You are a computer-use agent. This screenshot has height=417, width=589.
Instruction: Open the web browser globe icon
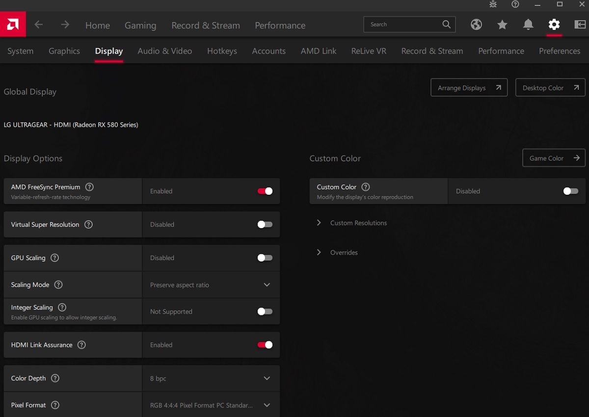coord(476,25)
